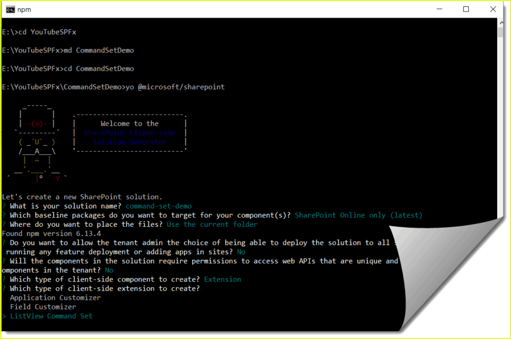Image resolution: width=511 pixels, height=339 pixels.
Task: Click the npm title bar label
Action: [23, 9]
